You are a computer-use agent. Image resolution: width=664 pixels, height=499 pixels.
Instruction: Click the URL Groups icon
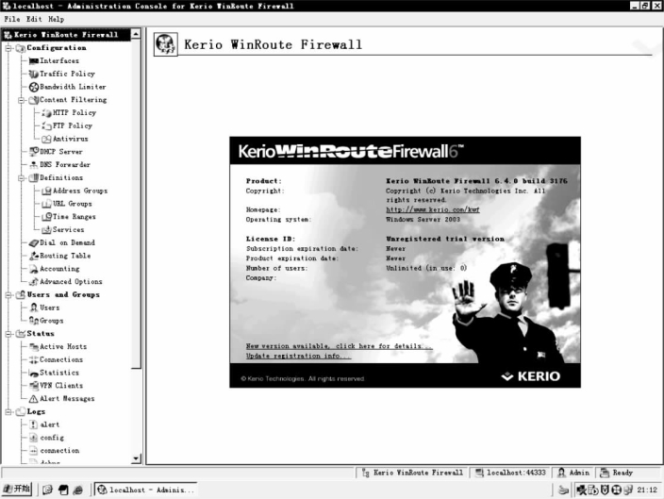click(x=46, y=204)
